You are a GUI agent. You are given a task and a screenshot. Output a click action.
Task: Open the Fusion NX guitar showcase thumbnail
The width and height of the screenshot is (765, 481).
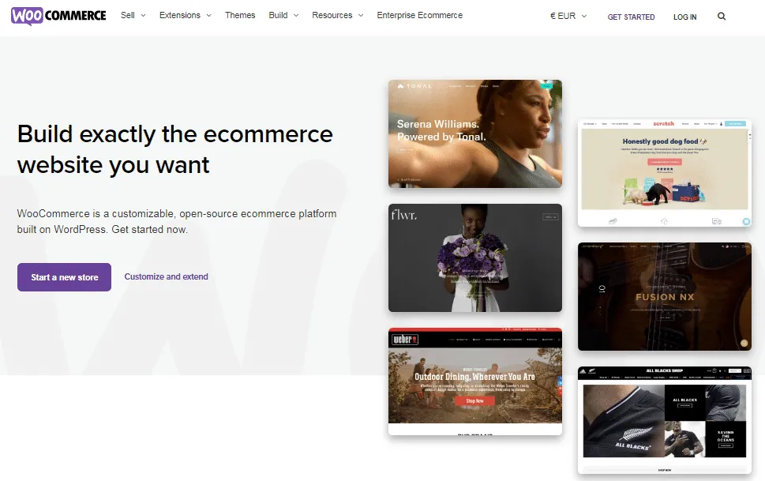[x=665, y=296]
